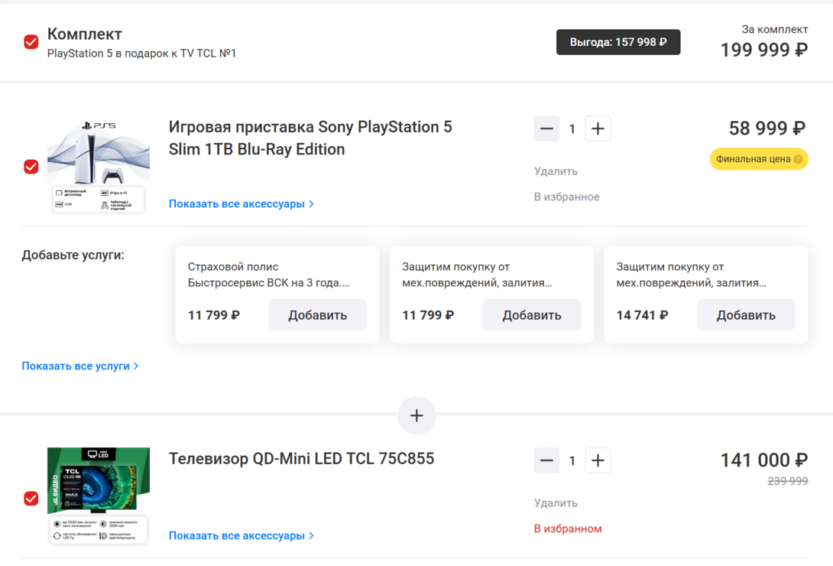Add the 14 741 ₽ protection service
The height and width of the screenshot is (566, 833).
point(745,315)
